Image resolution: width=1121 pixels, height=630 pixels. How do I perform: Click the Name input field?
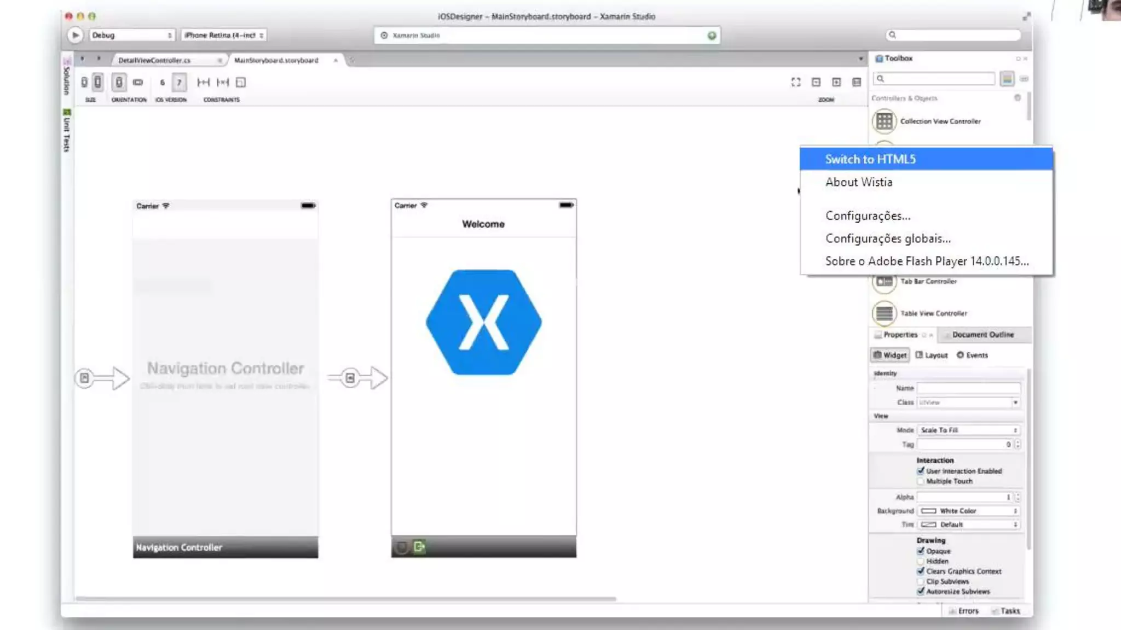[x=968, y=388]
